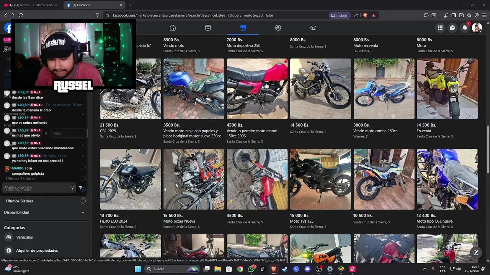Click the browser back arrow
490x275 pixels.
pos(6,15)
